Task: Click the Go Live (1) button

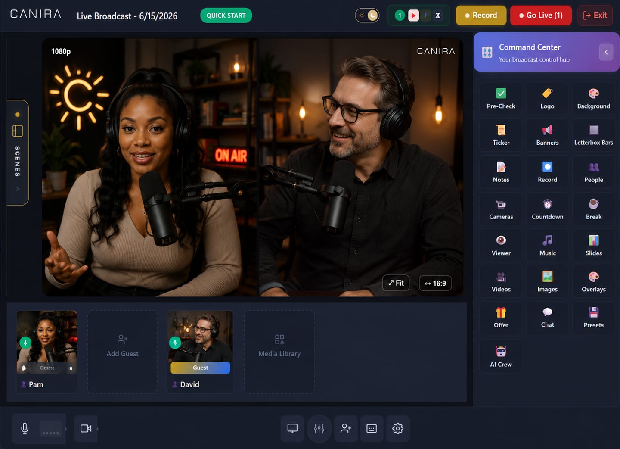Action: [541, 16]
